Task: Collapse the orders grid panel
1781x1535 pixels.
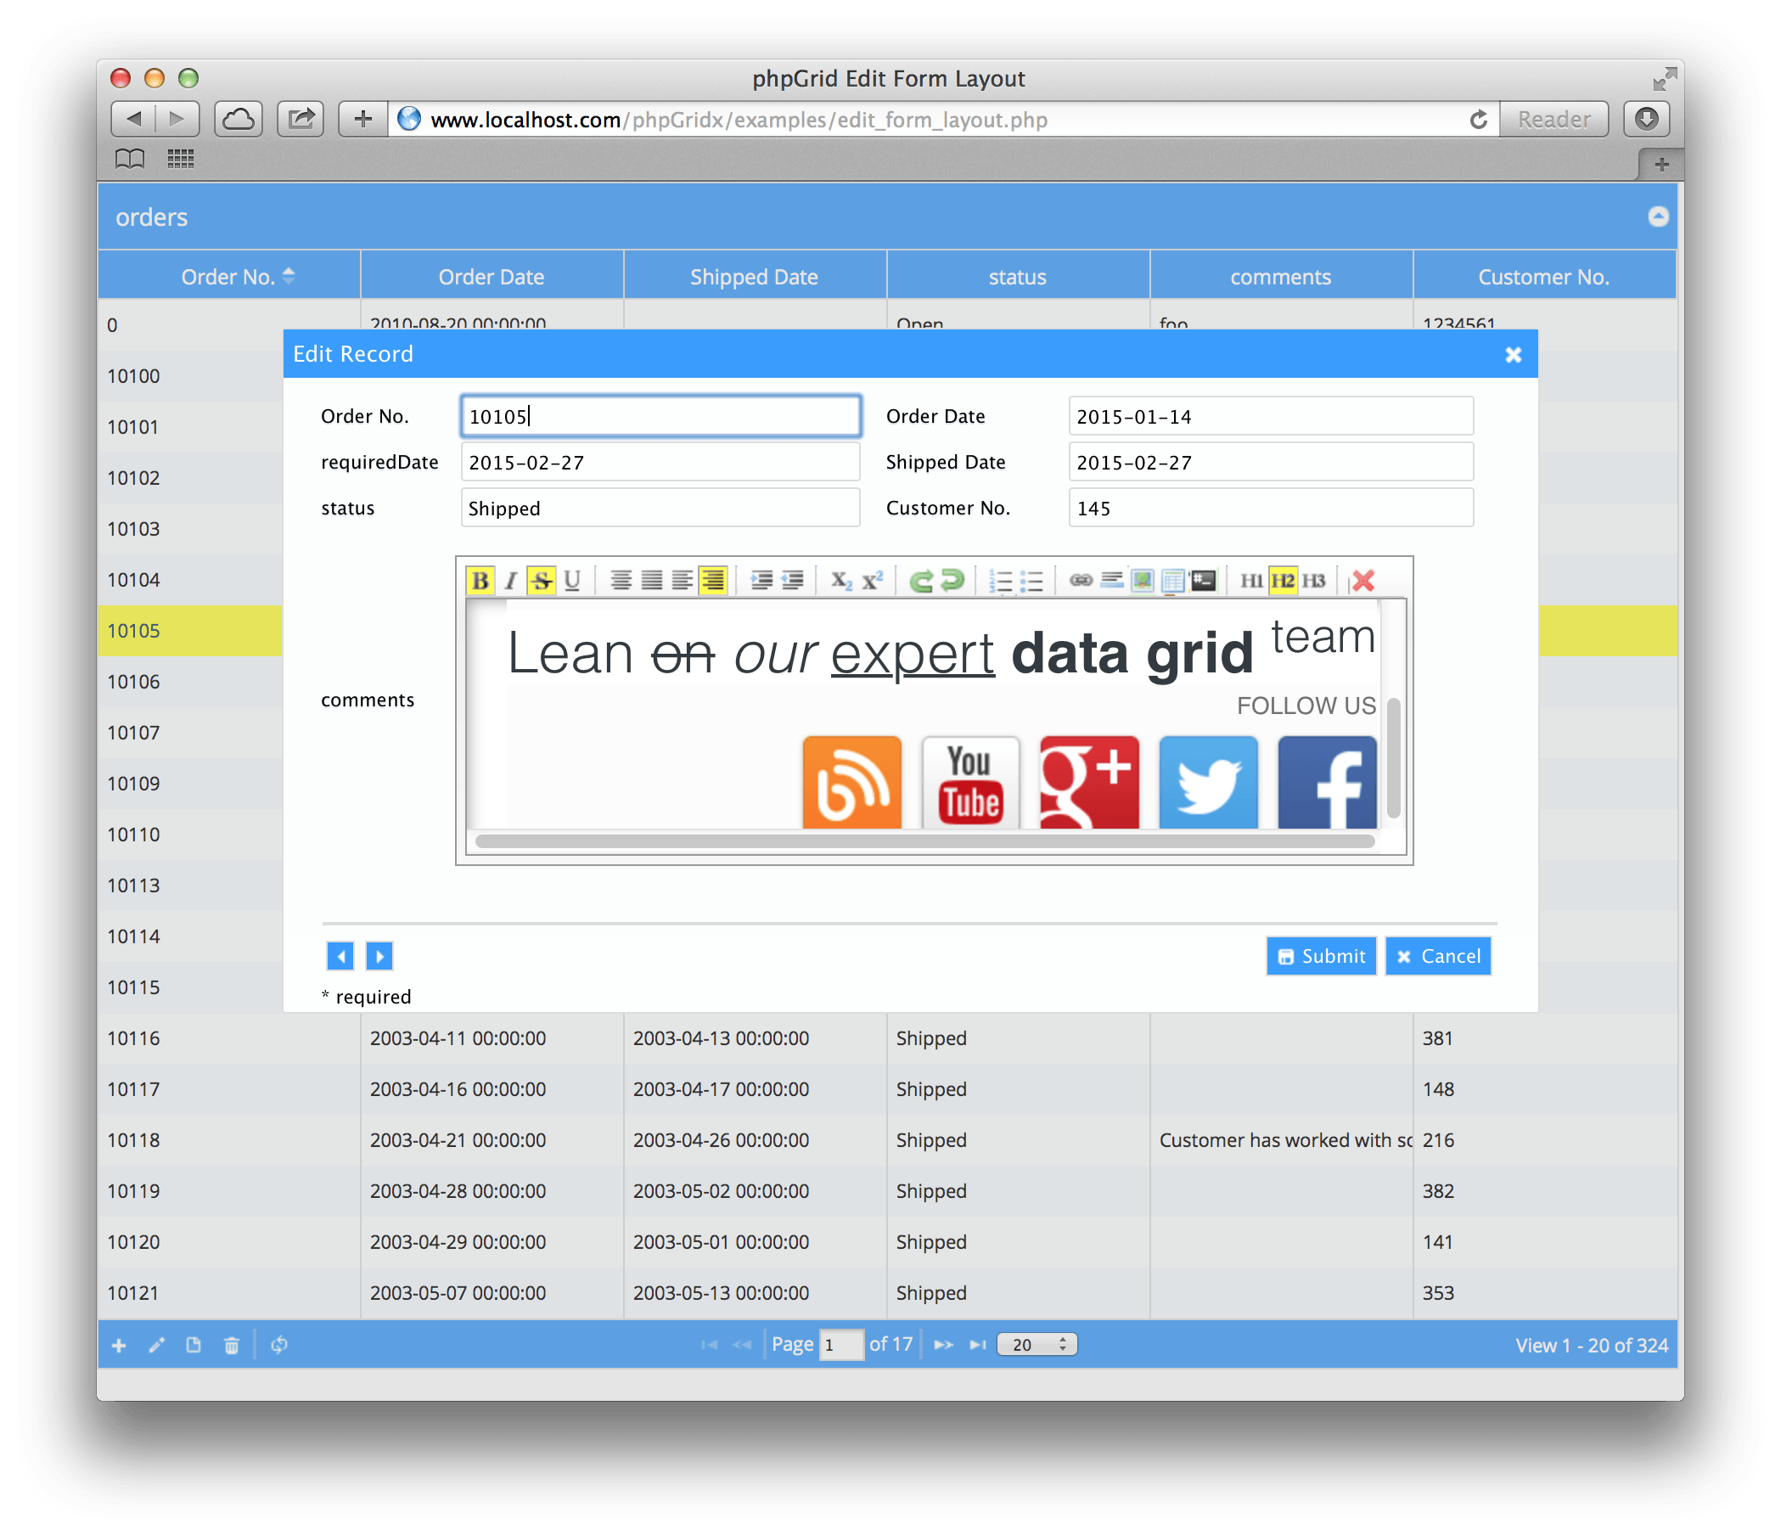Action: pyautogui.click(x=1658, y=216)
